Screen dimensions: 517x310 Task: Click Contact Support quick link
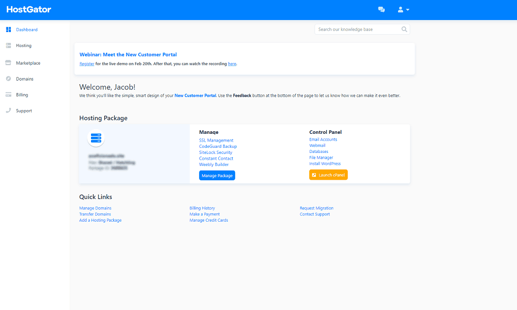click(314, 214)
